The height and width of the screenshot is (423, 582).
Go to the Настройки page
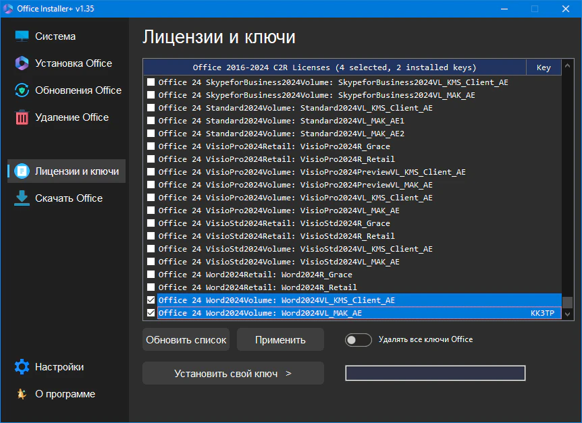point(59,367)
